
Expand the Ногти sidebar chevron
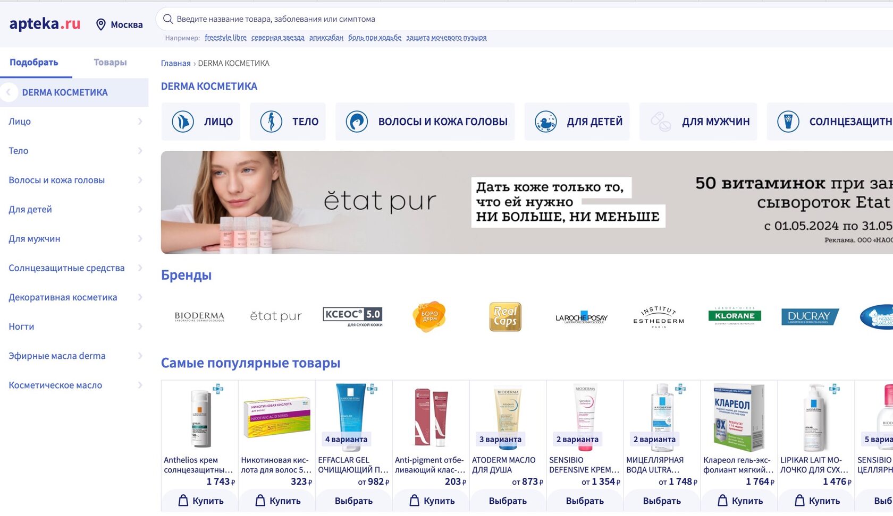coord(140,326)
